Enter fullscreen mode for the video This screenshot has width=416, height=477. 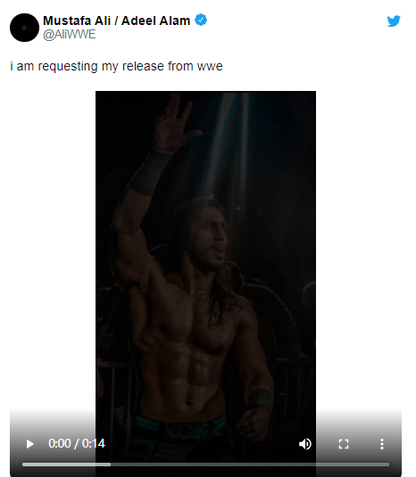(x=344, y=444)
